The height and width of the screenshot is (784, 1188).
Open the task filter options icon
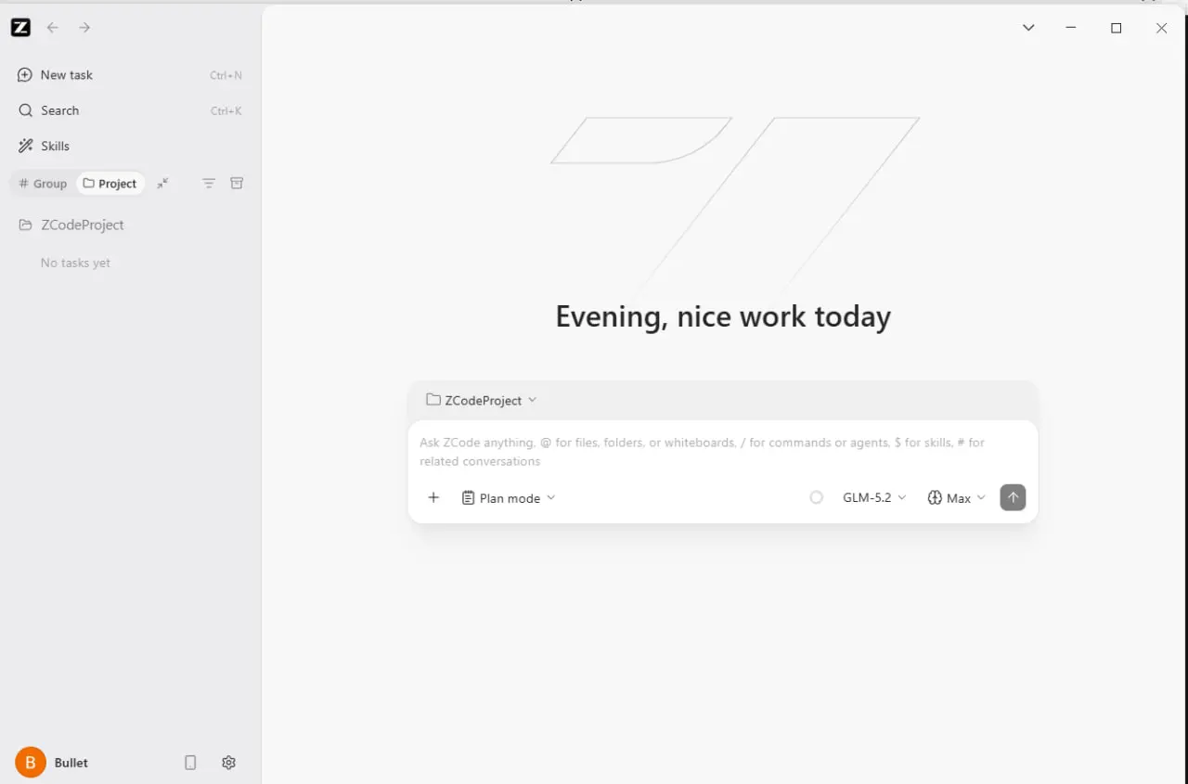pos(209,184)
